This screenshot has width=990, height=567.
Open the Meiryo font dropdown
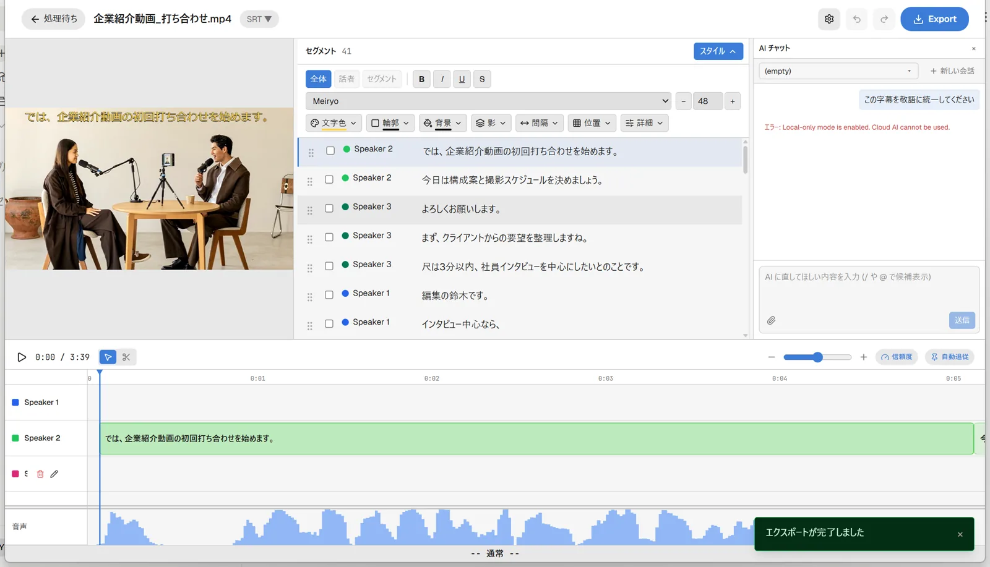point(489,101)
